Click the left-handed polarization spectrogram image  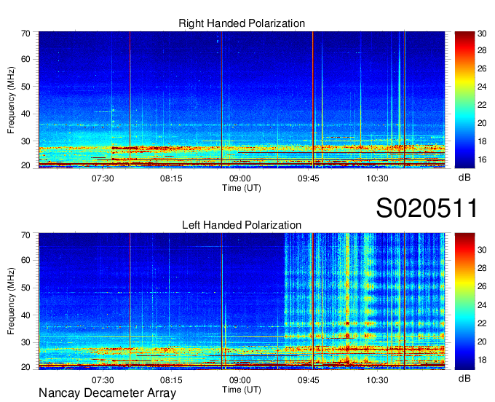click(242, 301)
